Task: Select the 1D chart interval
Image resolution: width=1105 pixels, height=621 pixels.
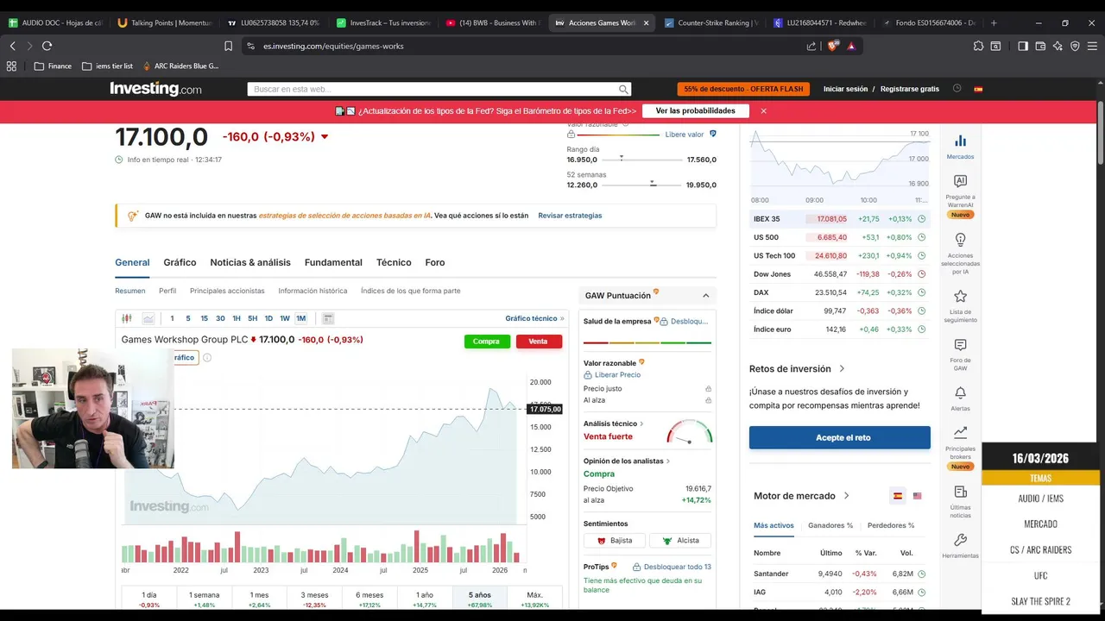Action: pyautogui.click(x=268, y=318)
